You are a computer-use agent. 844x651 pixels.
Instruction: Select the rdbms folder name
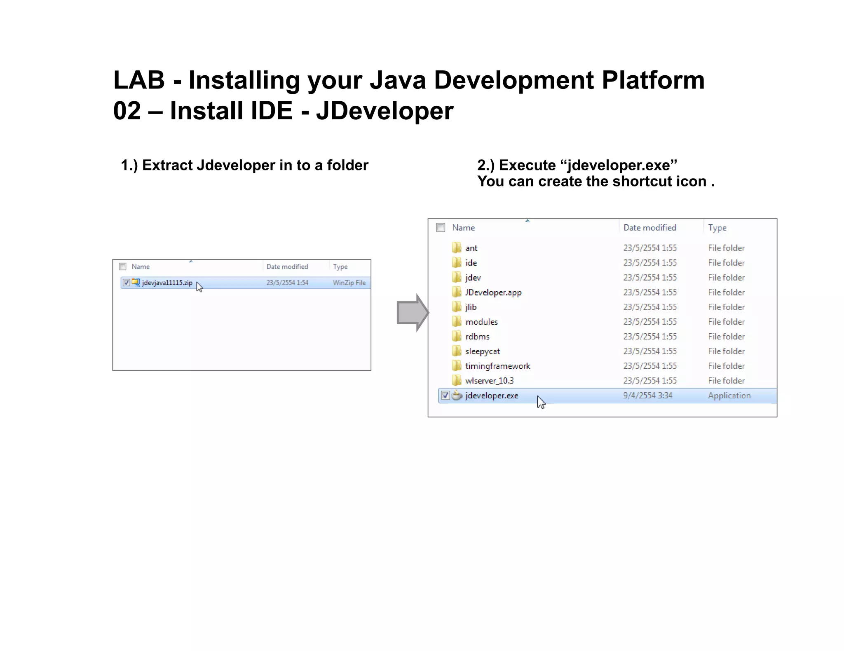[x=477, y=337]
